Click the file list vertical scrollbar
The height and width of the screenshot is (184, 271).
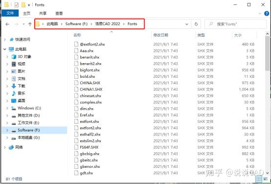(268, 54)
